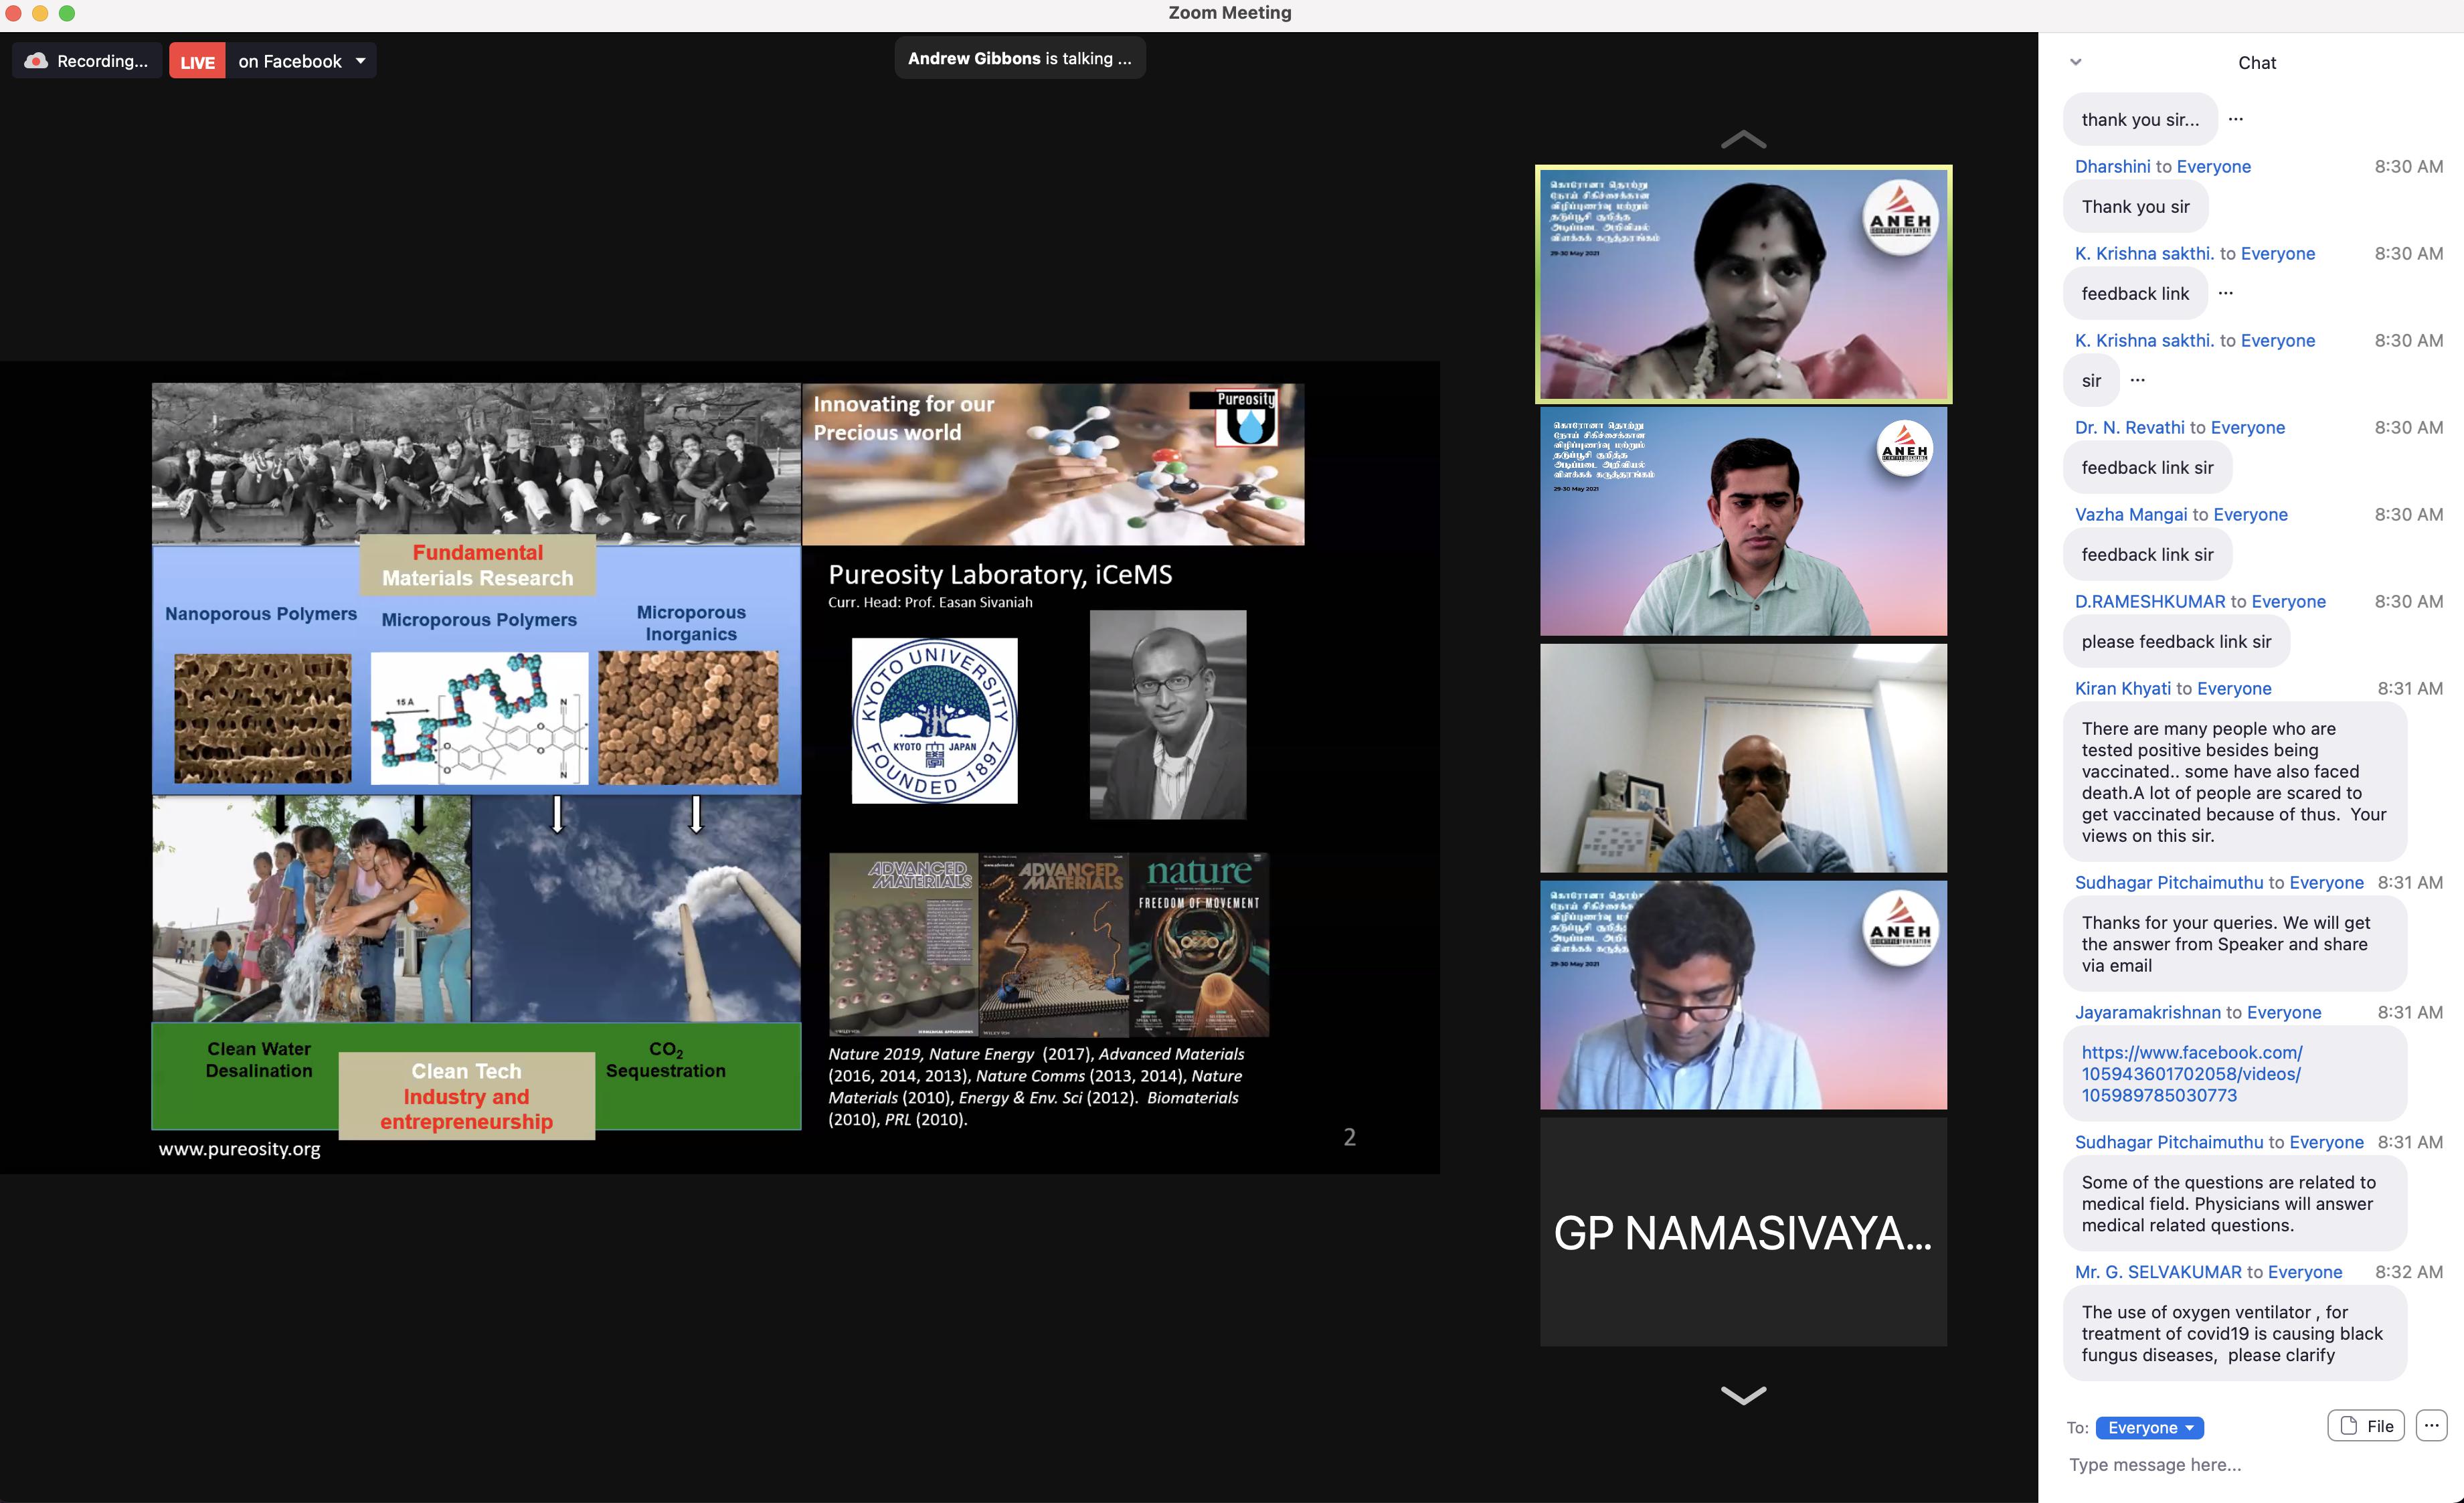This screenshot has width=2464, height=1503.
Task: Click Dharshini sender name in chat
Action: pyautogui.click(x=2112, y=167)
